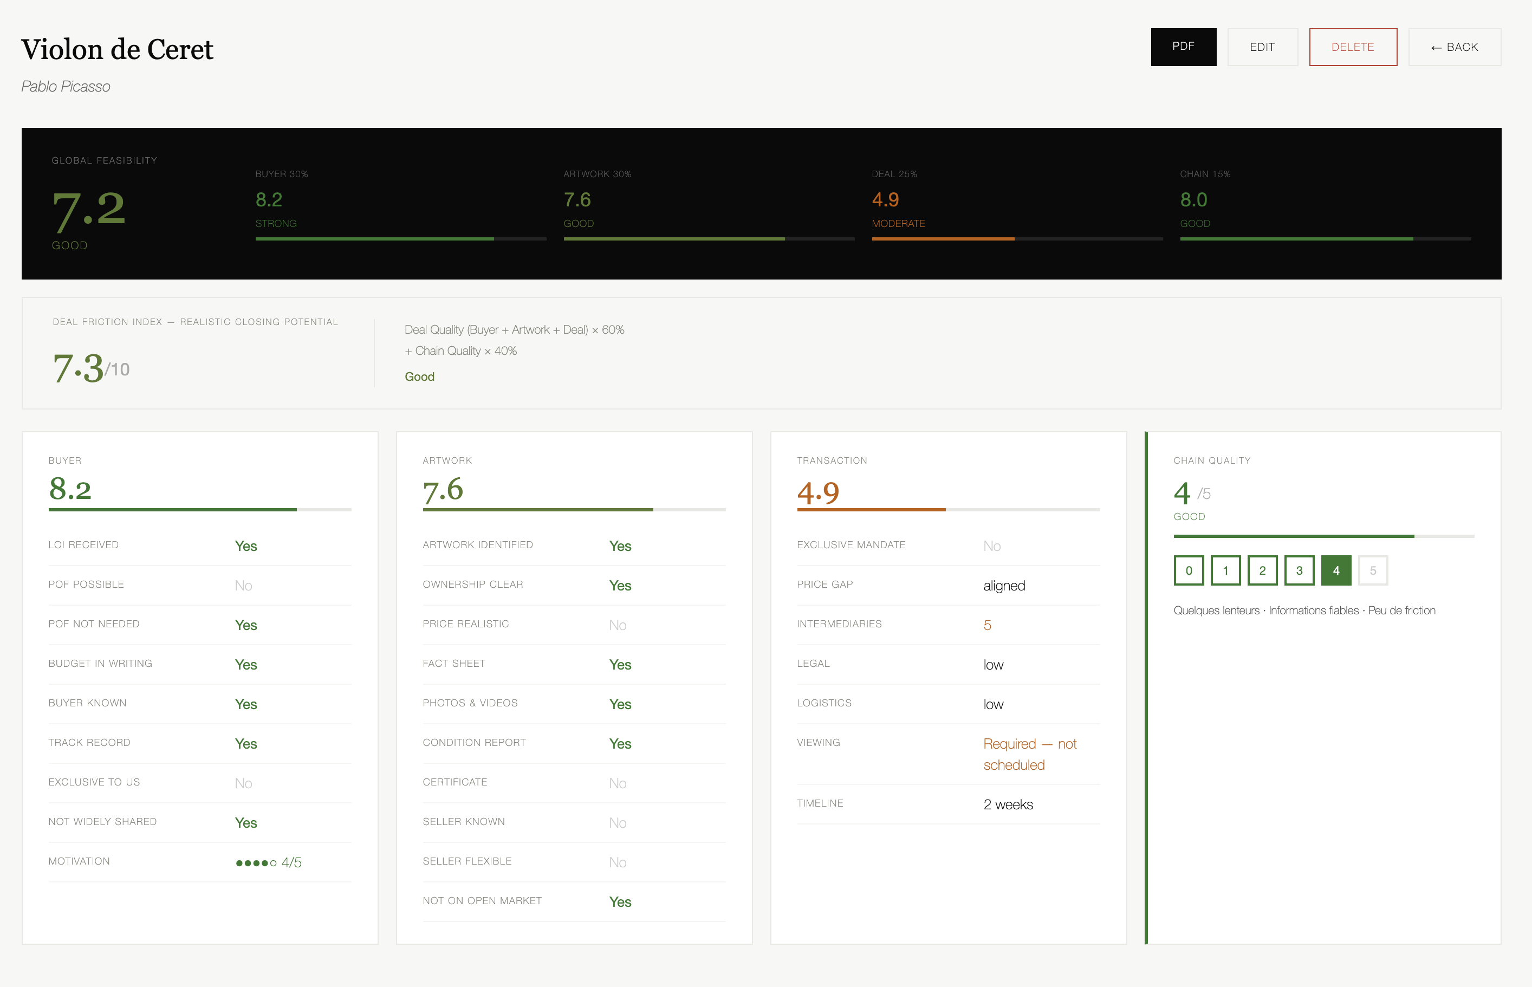This screenshot has height=987, width=1532.
Task: Click the NOT WIDELY SHARED row
Action: point(200,822)
